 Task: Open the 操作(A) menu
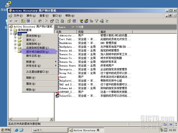pyautogui.click(x=31, y=16)
